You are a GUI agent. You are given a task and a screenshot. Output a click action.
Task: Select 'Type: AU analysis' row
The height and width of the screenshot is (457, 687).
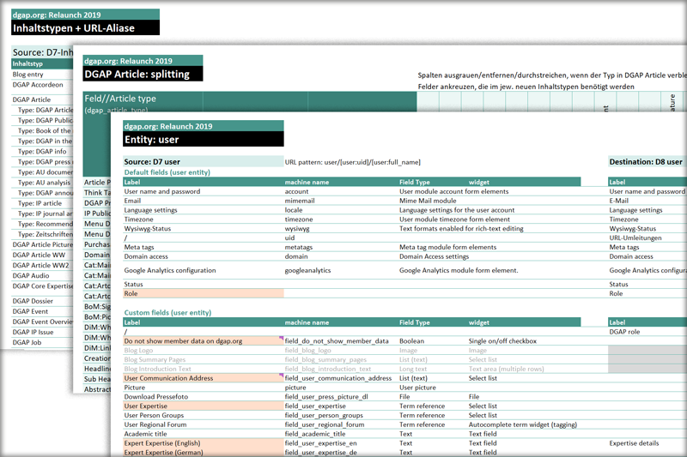(x=44, y=183)
